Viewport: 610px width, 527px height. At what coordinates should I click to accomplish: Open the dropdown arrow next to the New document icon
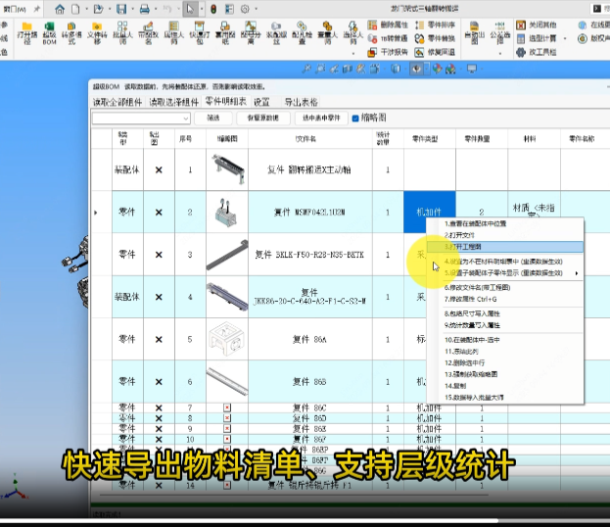click(x=86, y=9)
